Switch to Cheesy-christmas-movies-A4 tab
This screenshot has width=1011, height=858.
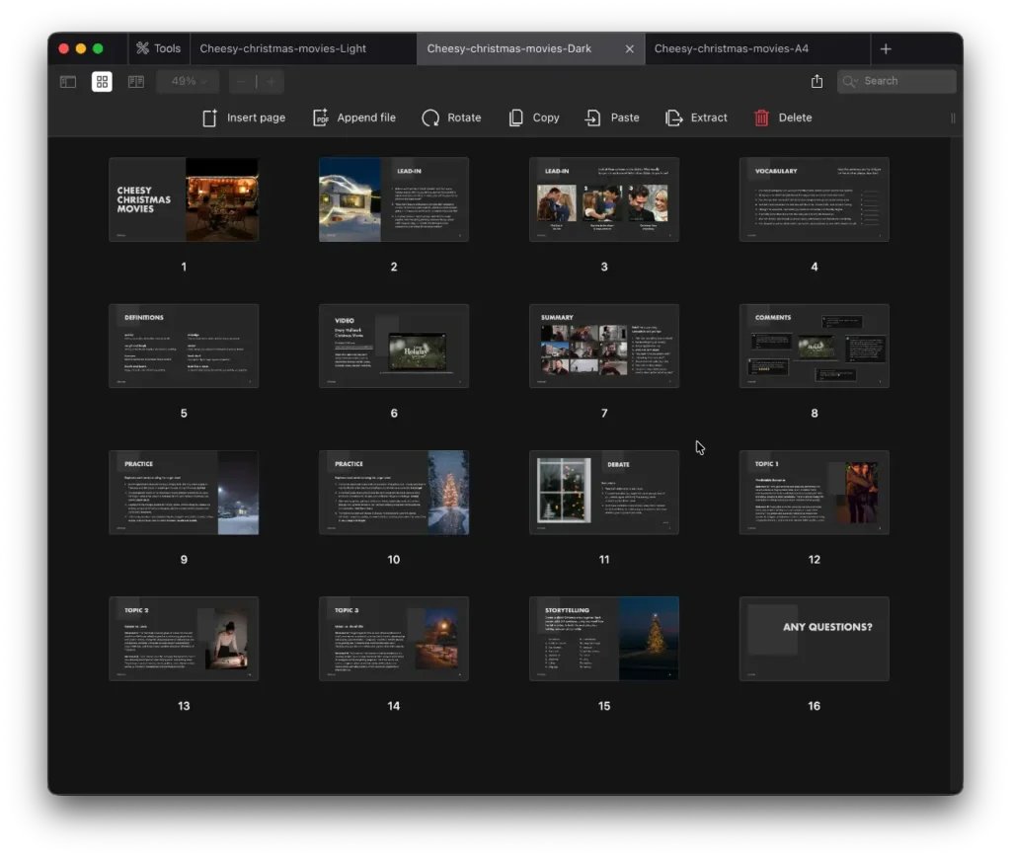tap(732, 48)
